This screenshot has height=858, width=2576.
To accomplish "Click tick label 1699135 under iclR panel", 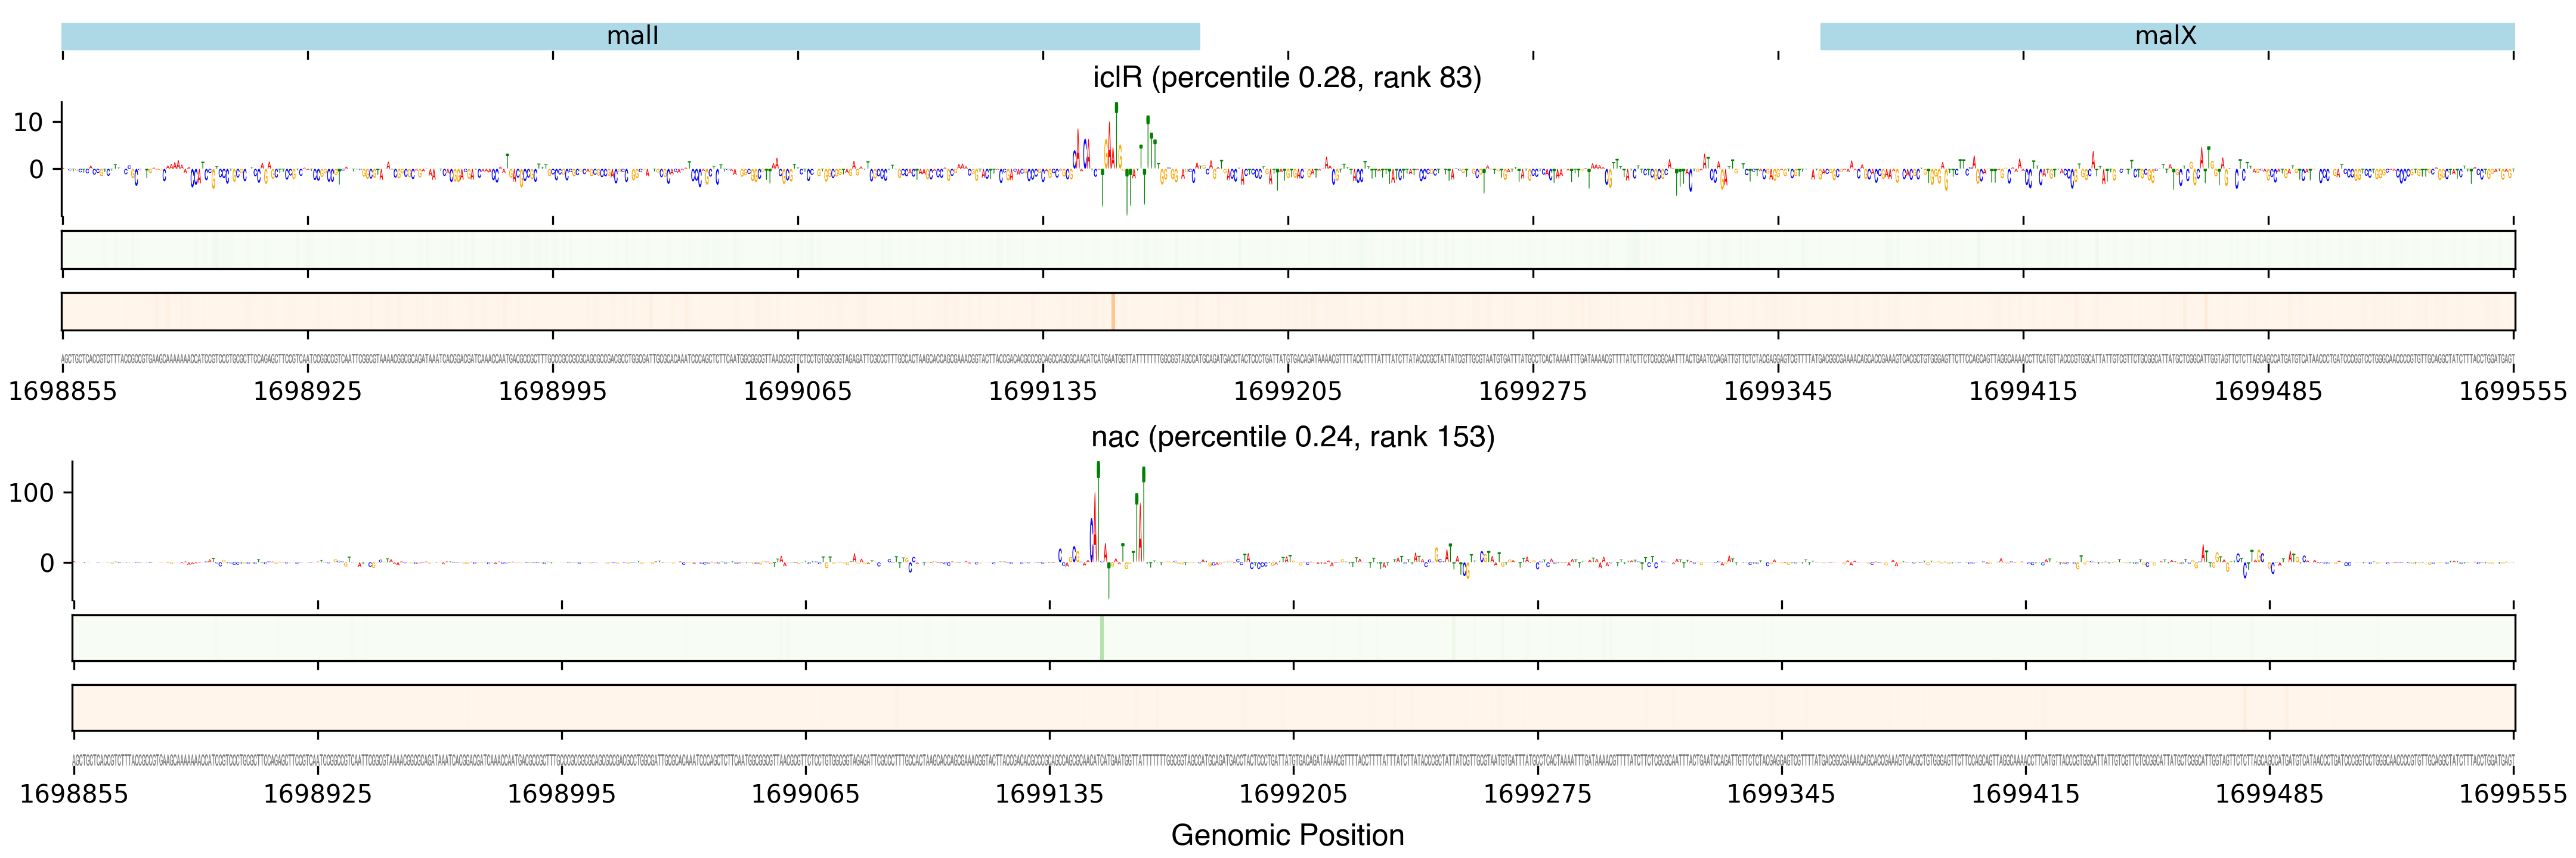I will pyautogui.click(x=1042, y=391).
